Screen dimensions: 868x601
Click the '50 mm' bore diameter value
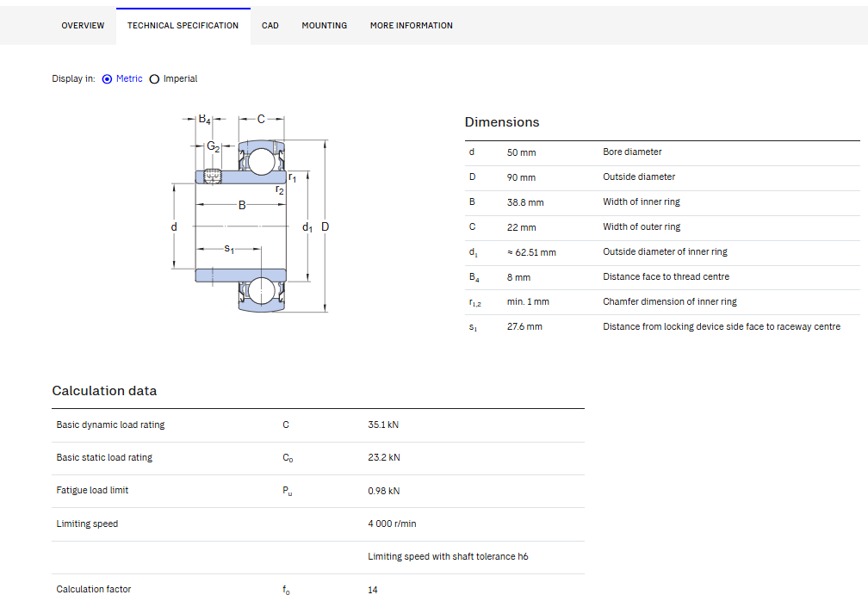tap(522, 152)
